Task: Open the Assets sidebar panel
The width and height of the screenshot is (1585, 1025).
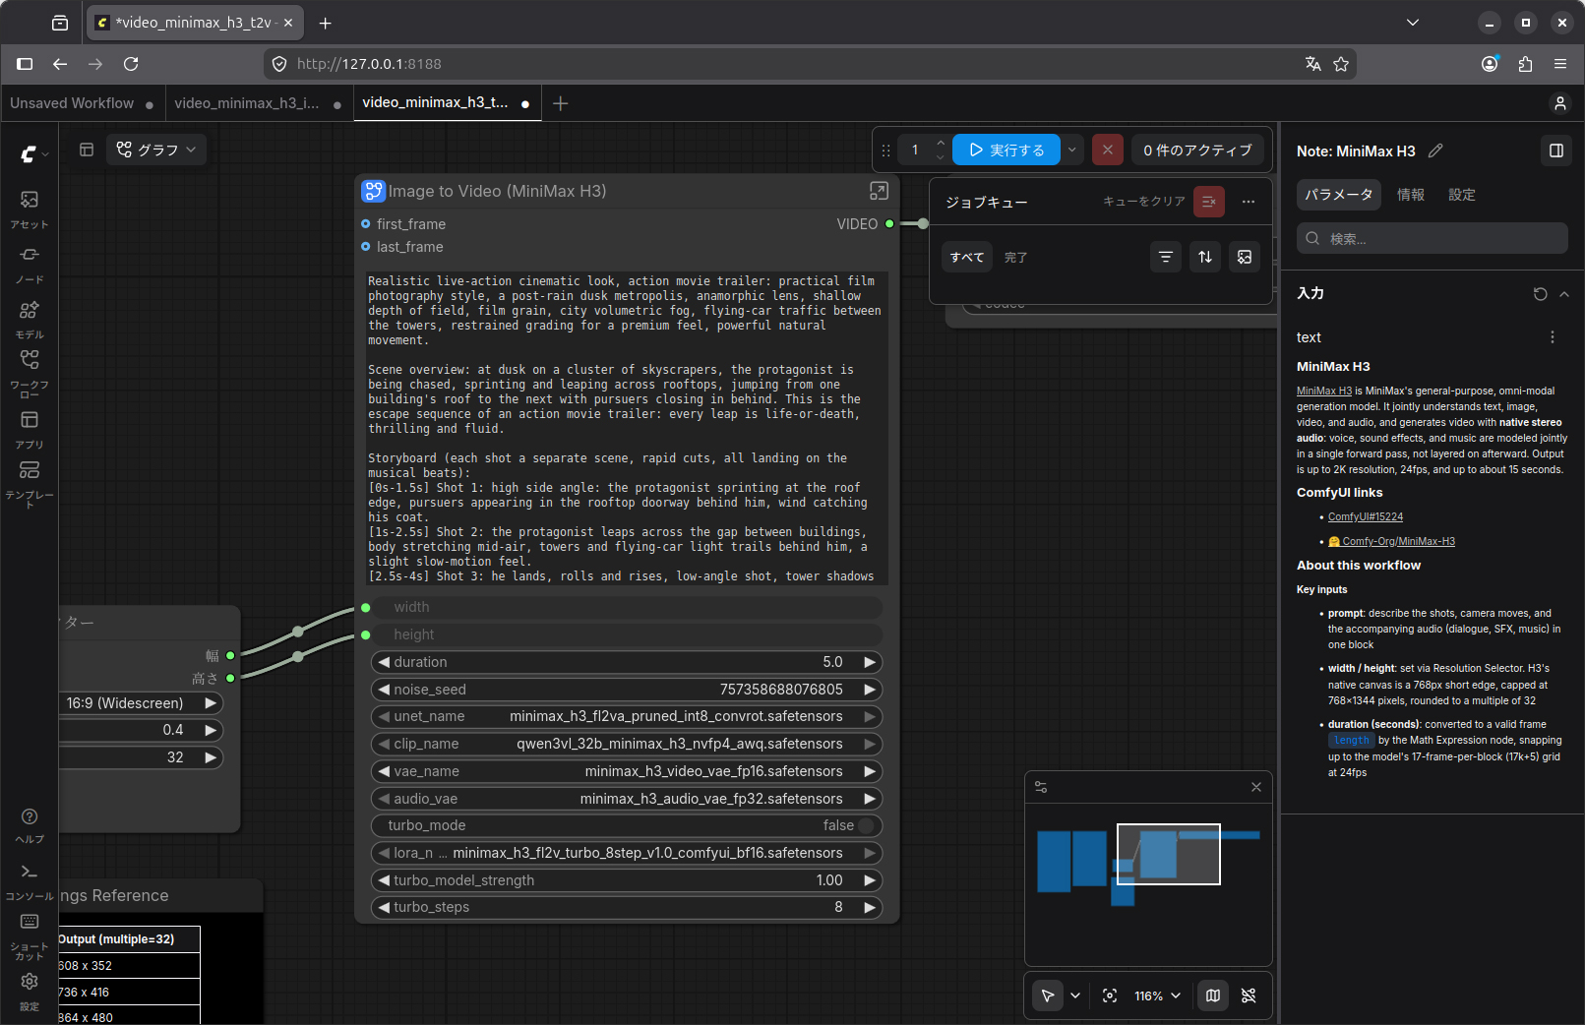Action: (30, 209)
